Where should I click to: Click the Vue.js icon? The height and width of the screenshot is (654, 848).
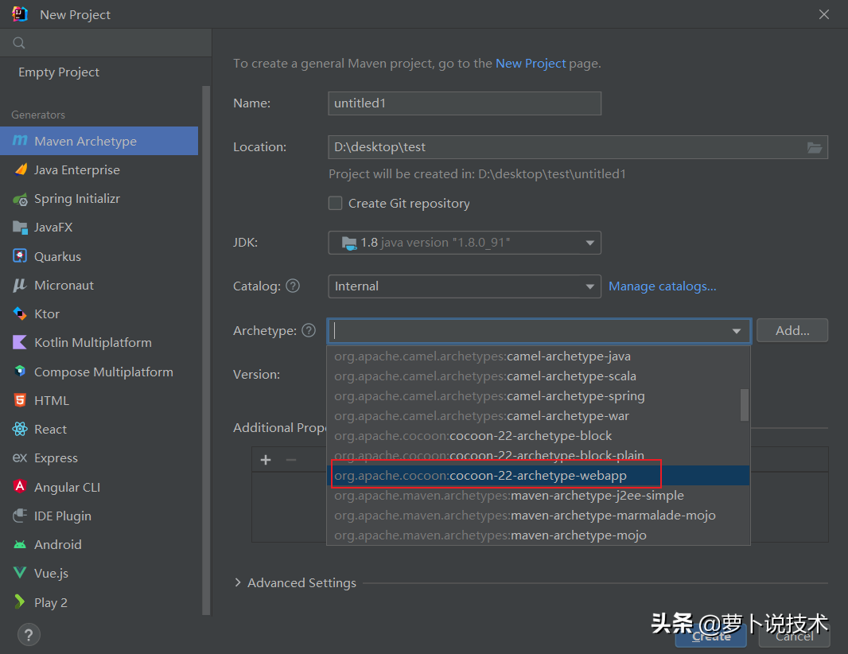[x=20, y=573]
